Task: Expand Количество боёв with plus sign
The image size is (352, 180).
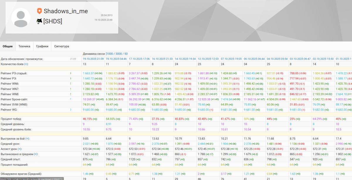Action: pos(26,64)
